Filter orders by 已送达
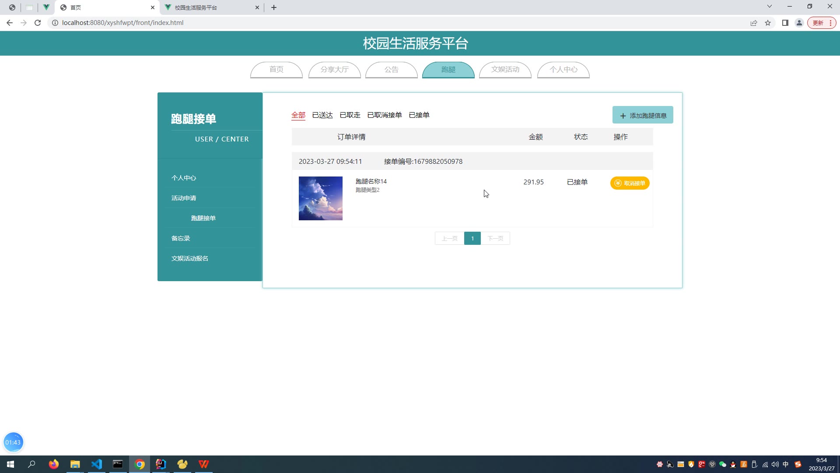 pyautogui.click(x=322, y=115)
